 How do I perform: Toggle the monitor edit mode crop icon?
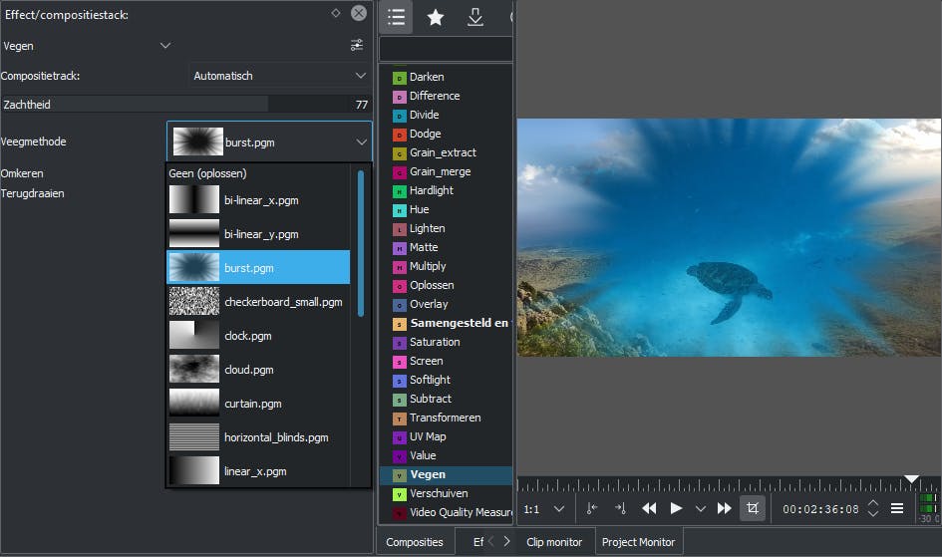pos(753,508)
